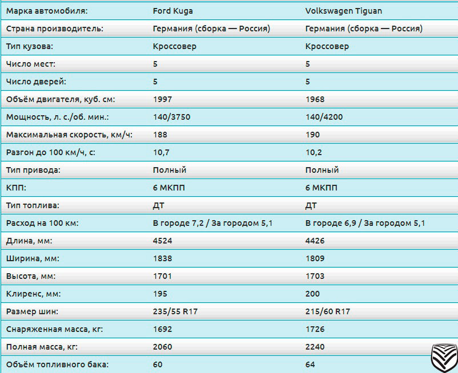This screenshot has width=458, height=373.
Task: Select fuel tank value 60
Action: (158, 365)
